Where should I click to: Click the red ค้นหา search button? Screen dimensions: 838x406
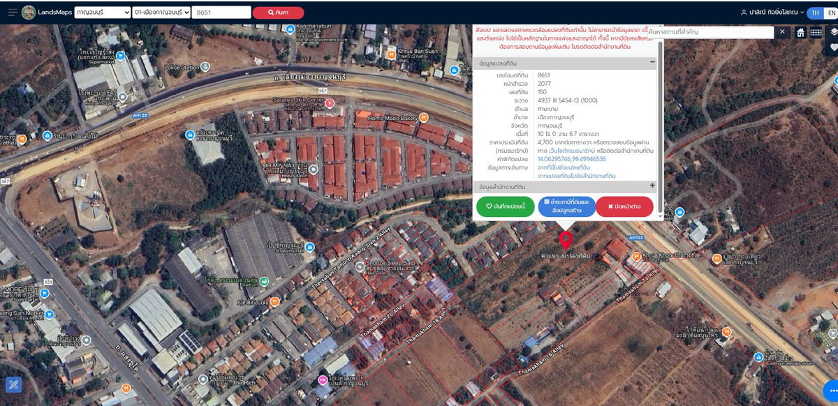(x=279, y=13)
